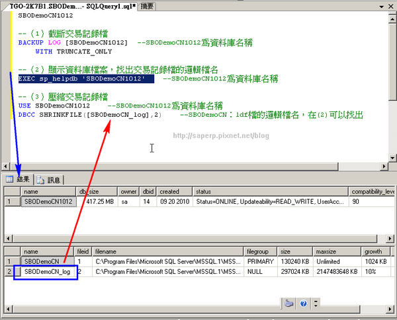Select the SQLQuery1.sql document tab
Viewport: 397px width, 320px height.
point(72,7)
